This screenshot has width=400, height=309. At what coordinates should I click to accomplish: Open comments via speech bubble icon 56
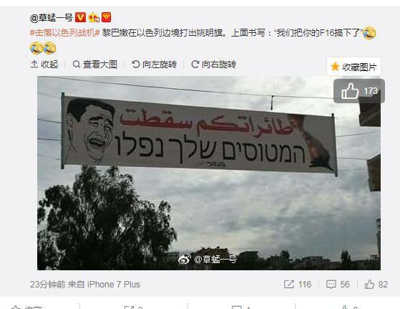point(331,284)
